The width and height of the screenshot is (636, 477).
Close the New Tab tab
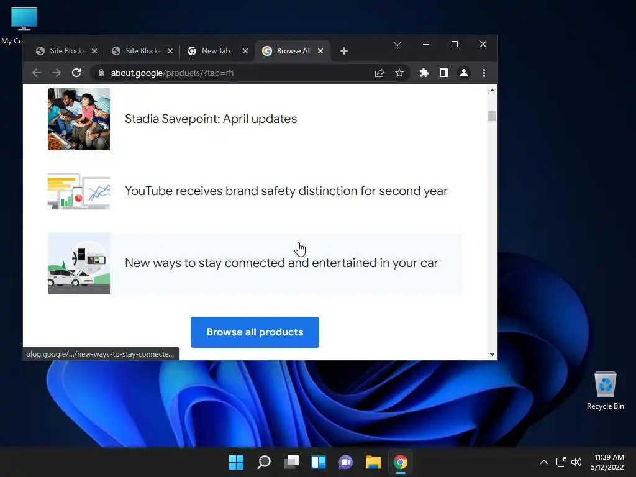tap(245, 51)
